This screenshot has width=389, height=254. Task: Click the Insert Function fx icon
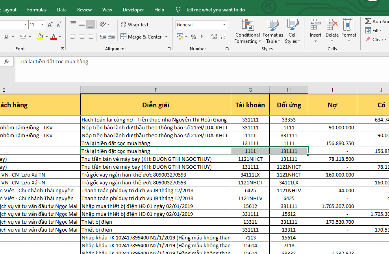pos(6,61)
